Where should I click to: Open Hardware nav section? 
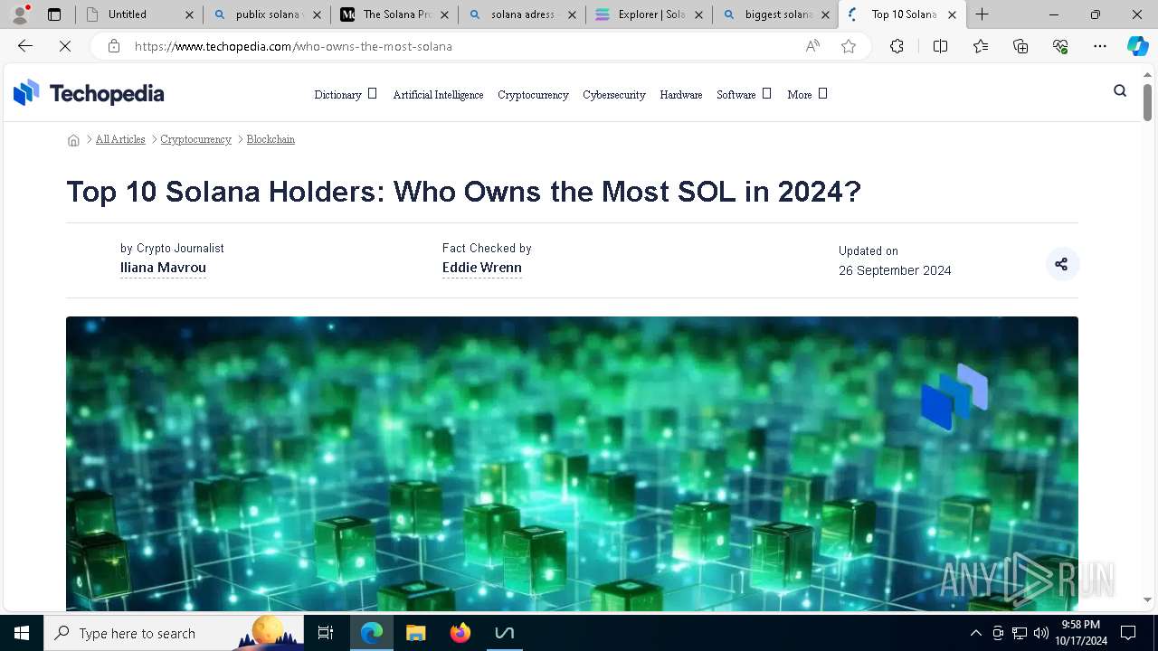pyautogui.click(x=681, y=94)
